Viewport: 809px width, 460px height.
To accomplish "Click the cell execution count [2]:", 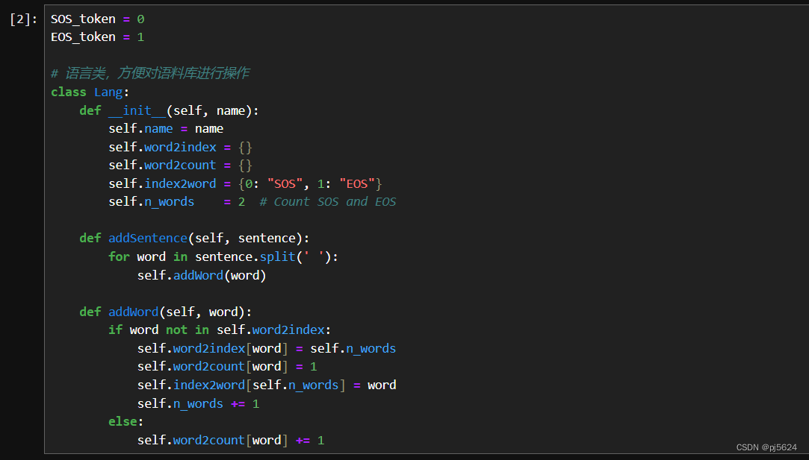I will point(22,19).
